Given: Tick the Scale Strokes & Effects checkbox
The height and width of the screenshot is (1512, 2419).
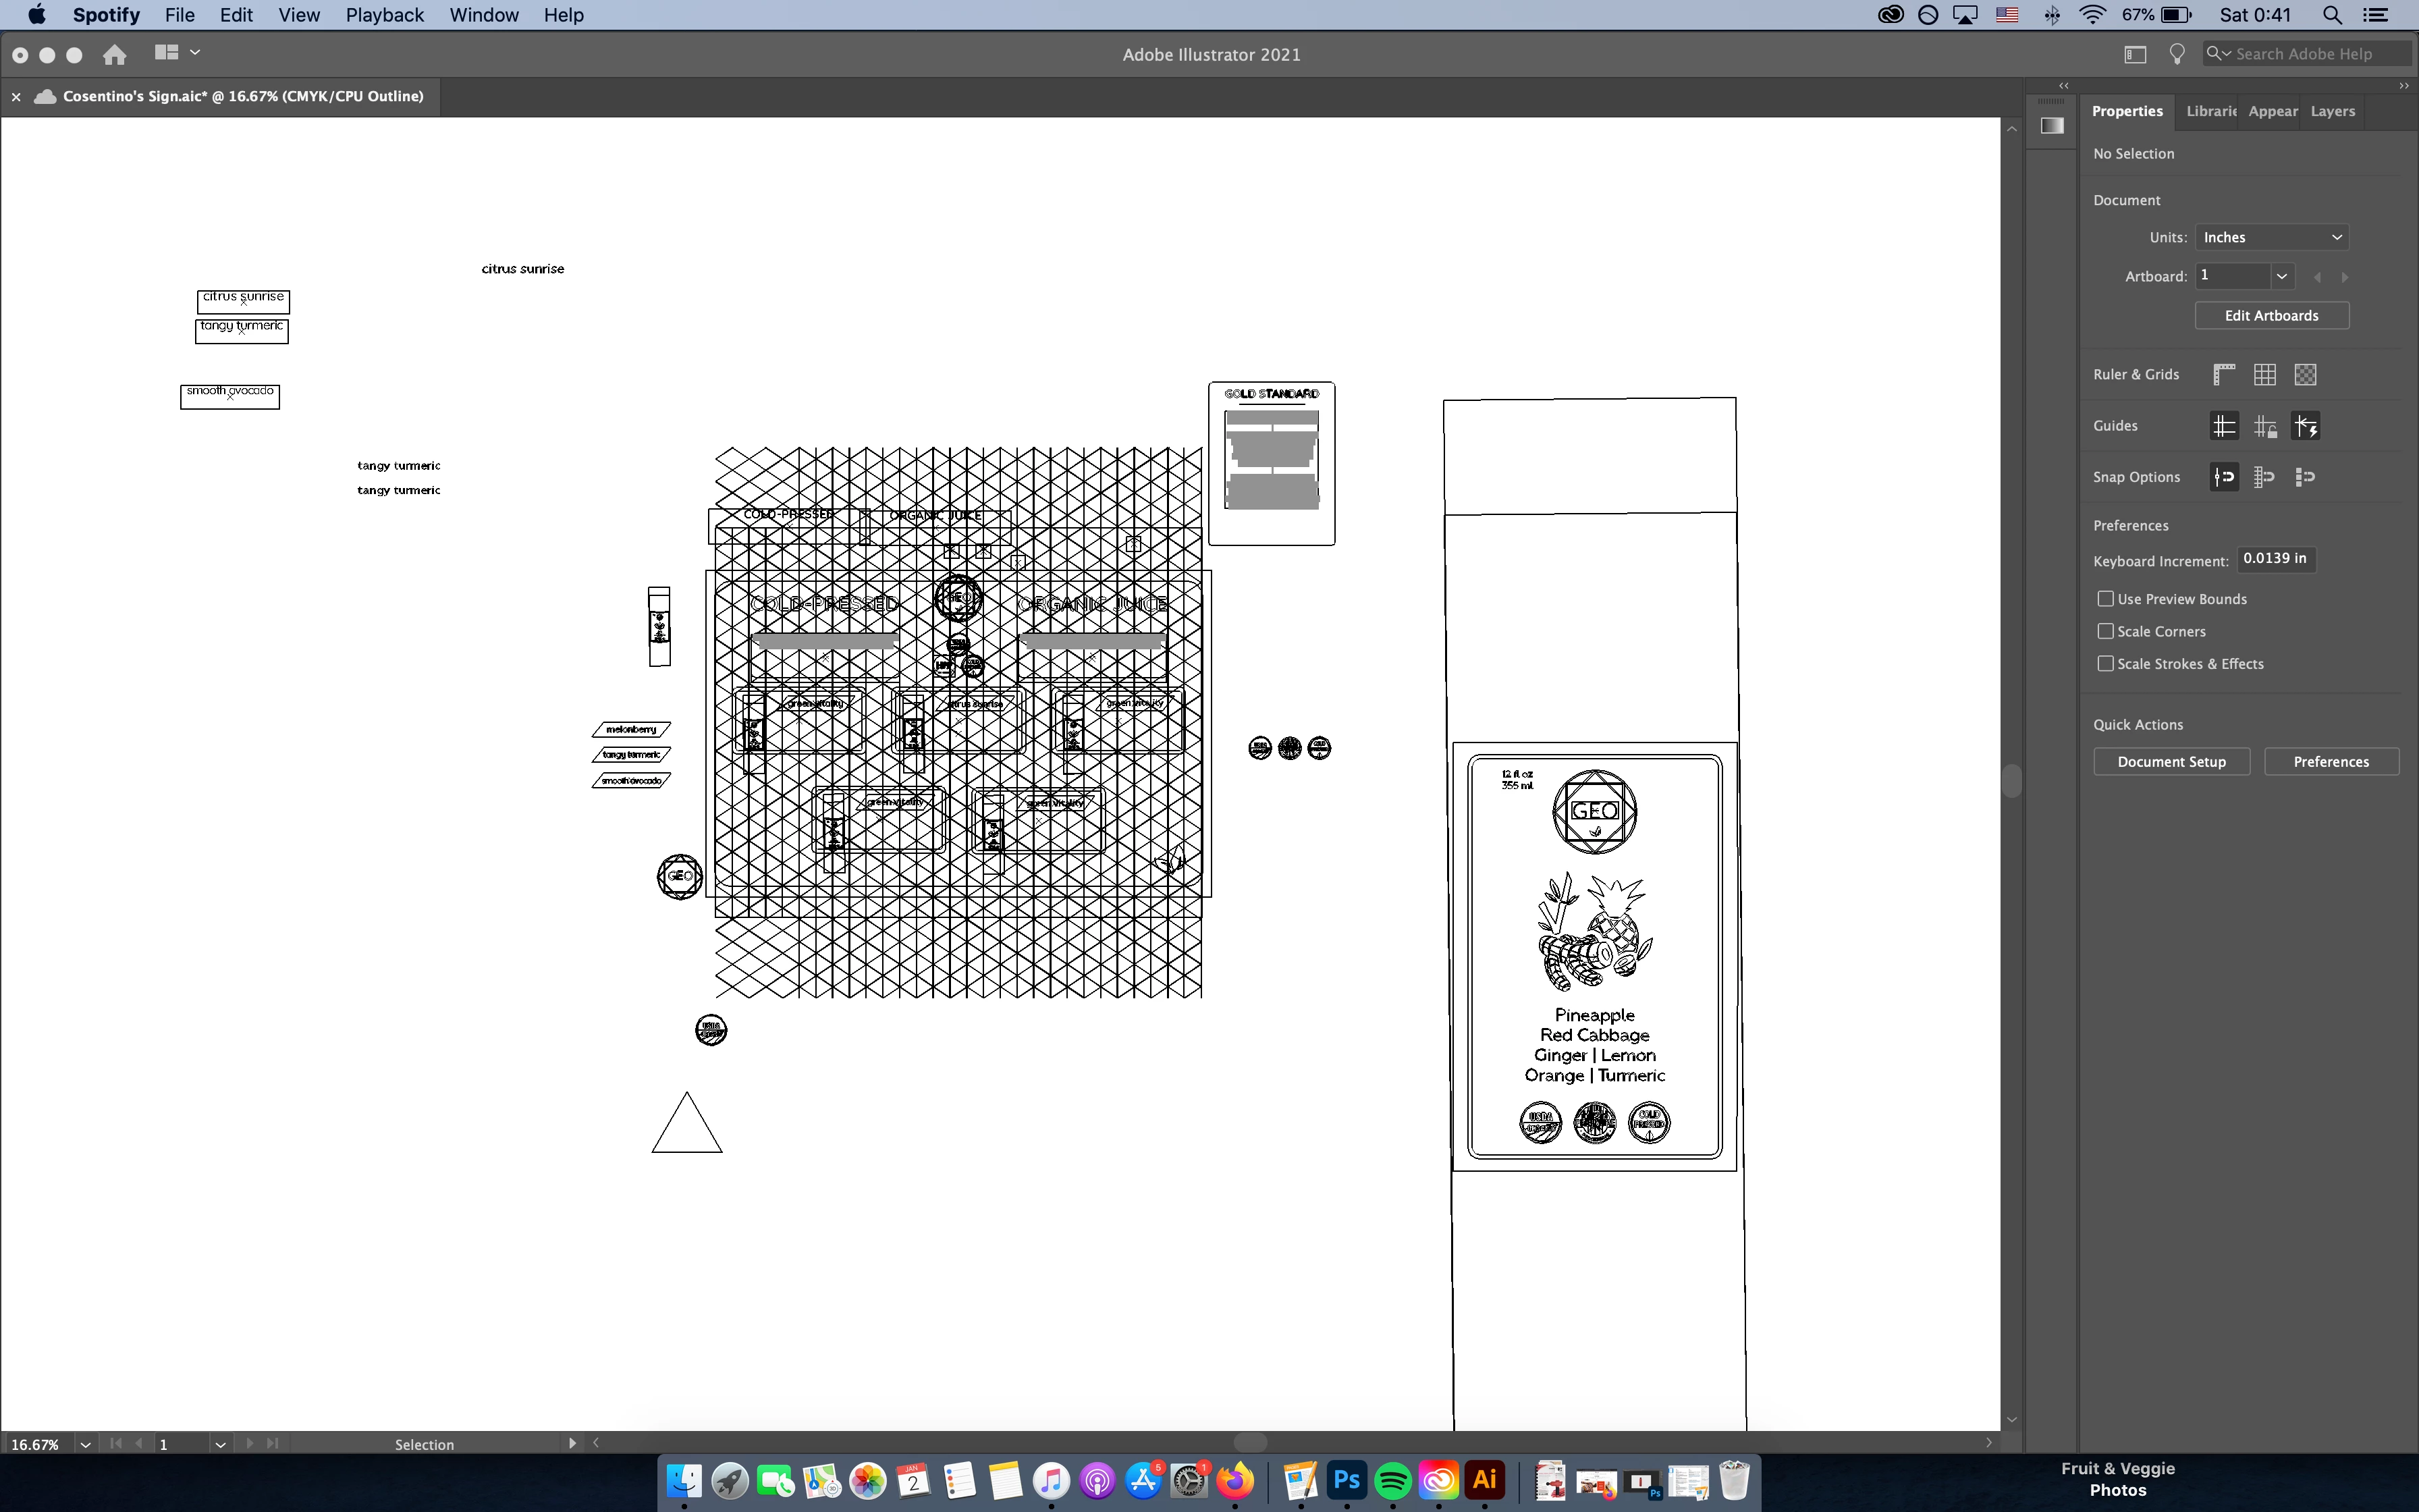Looking at the screenshot, I should 2105,664.
